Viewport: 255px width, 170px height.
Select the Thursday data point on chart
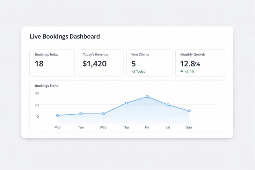pos(126,103)
